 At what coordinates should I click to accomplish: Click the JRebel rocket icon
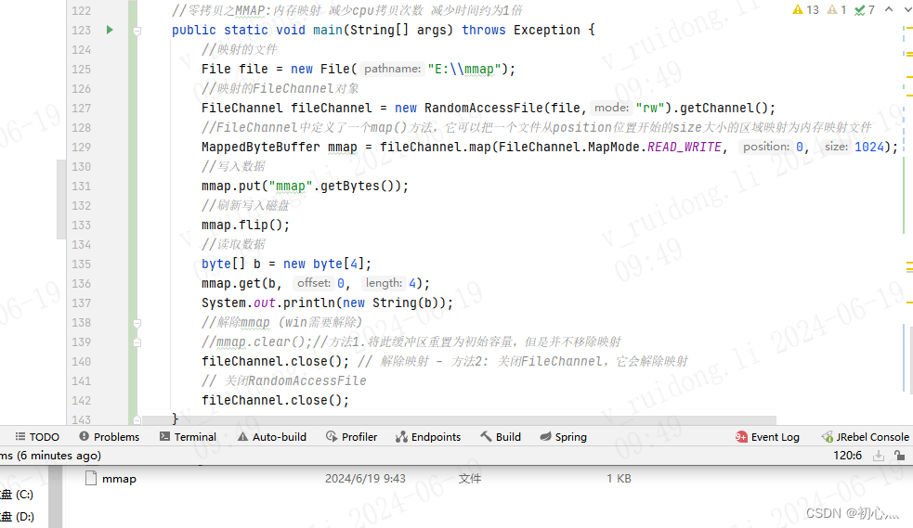(827, 437)
